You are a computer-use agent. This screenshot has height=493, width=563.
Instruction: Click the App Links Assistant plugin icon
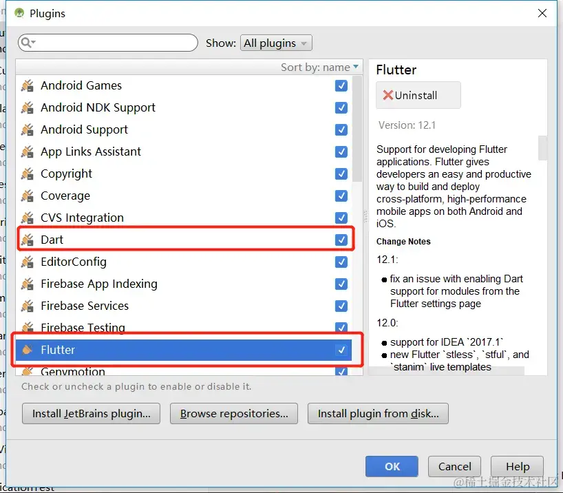[28, 151]
